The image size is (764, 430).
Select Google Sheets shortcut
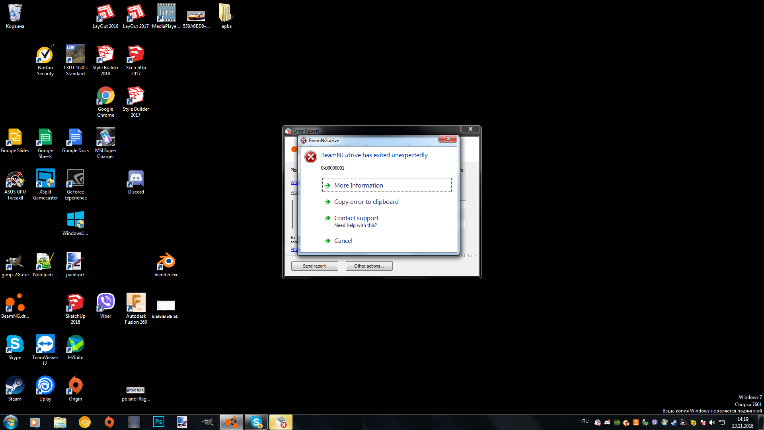45,143
